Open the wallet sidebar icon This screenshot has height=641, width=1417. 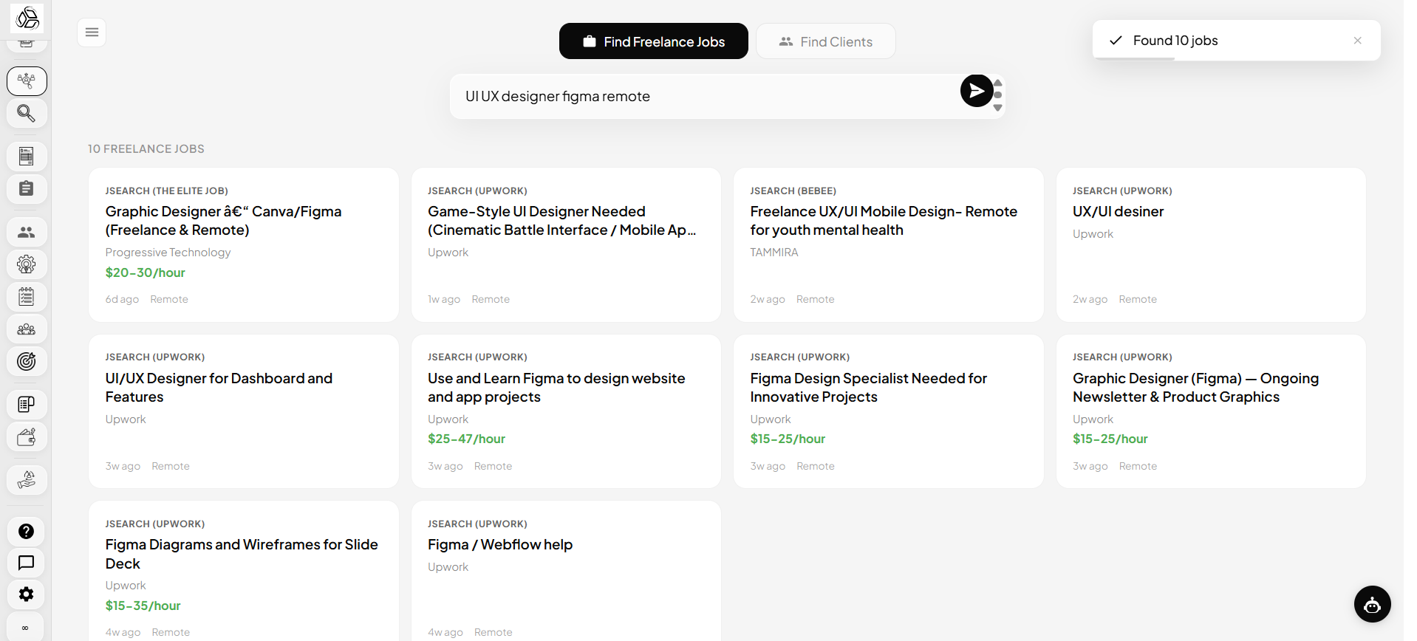pyautogui.click(x=27, y=437)
